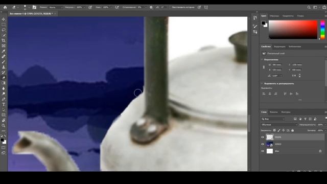
Task: Open the eraser opacity dropdown arrow
Action: [x=84, y=7]
